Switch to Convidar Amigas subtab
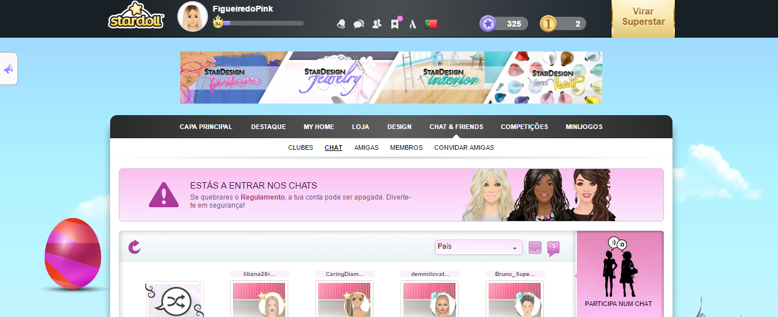This screenshot has height=317, width=778. pyautogui.click(x=464, y=148)
